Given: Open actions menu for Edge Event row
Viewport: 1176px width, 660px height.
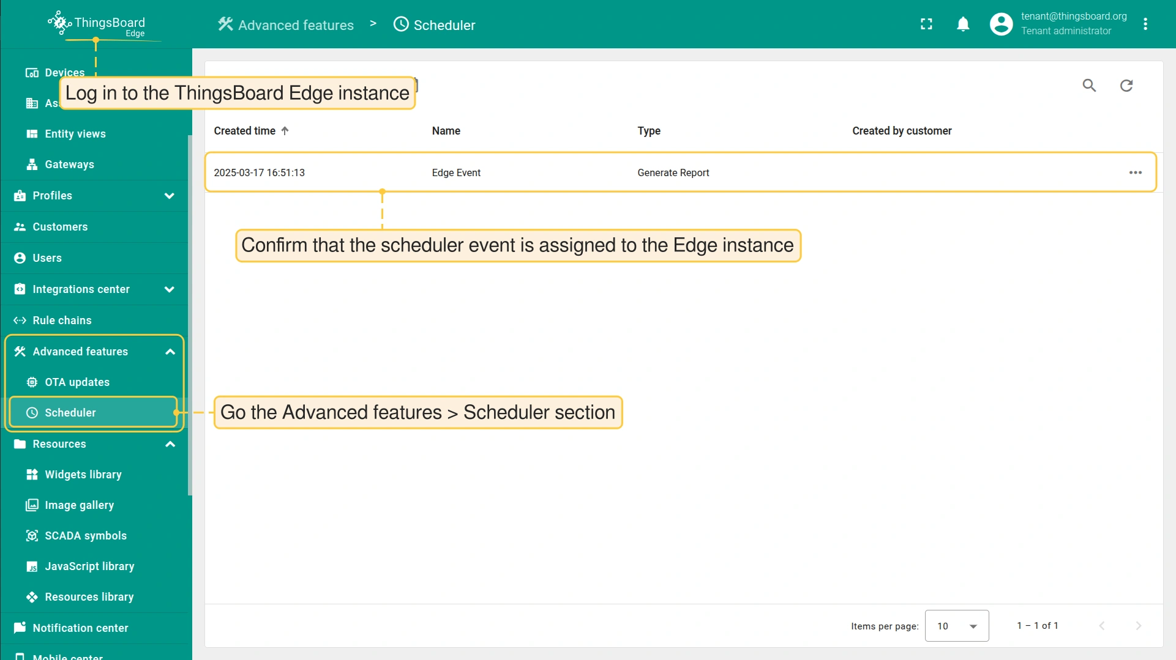Looking at the screenshot, I should point(1136,172).
